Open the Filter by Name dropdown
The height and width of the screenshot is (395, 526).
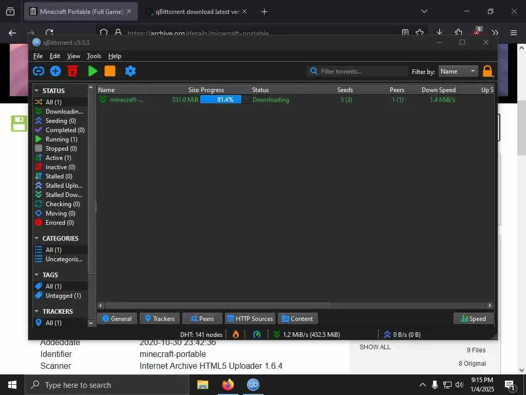tap(458, 71)
